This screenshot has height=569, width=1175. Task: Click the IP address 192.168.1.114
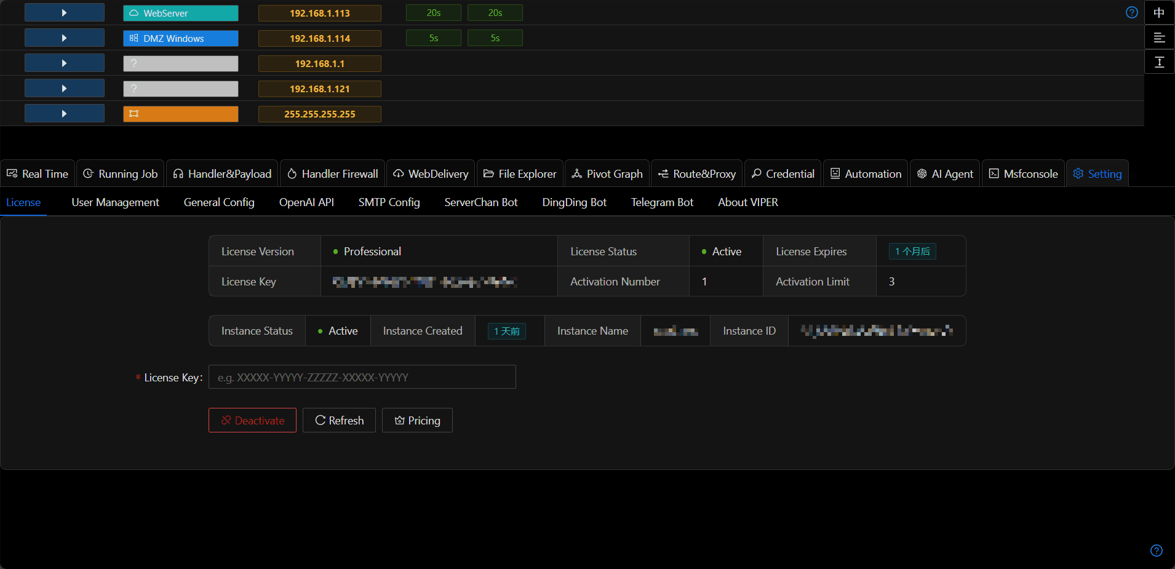click(320, 38)
